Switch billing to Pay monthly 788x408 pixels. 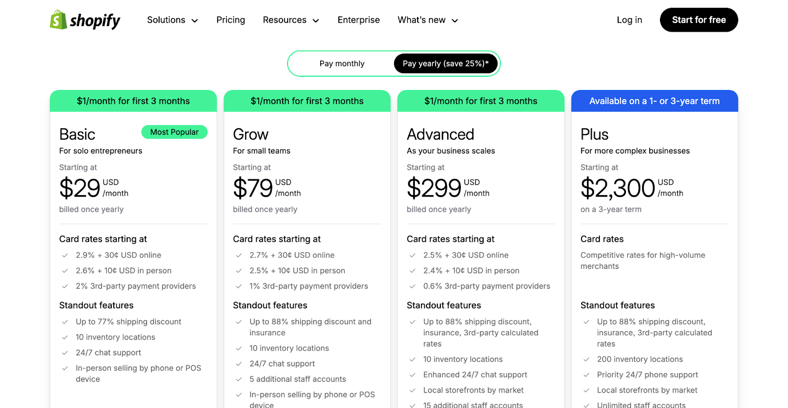pyautogui.click(x=342, y=63)
